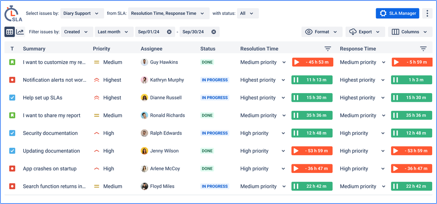The width and height of the screenshot is (437, 204).
Task: Open the Resolution Time, Response Time SLA dropdown
Action: (x=169, y=14)
